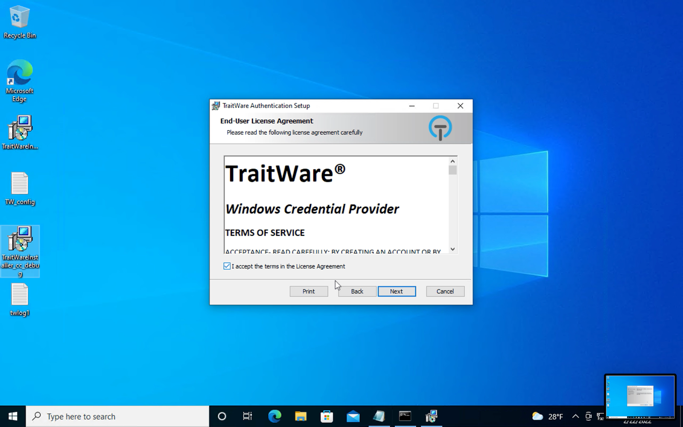The image size is (683, 427).
Task: Click the Next button
Action: click(397, 291)
